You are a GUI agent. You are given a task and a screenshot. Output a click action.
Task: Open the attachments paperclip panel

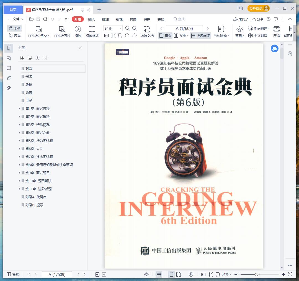(x=9, y=78)
